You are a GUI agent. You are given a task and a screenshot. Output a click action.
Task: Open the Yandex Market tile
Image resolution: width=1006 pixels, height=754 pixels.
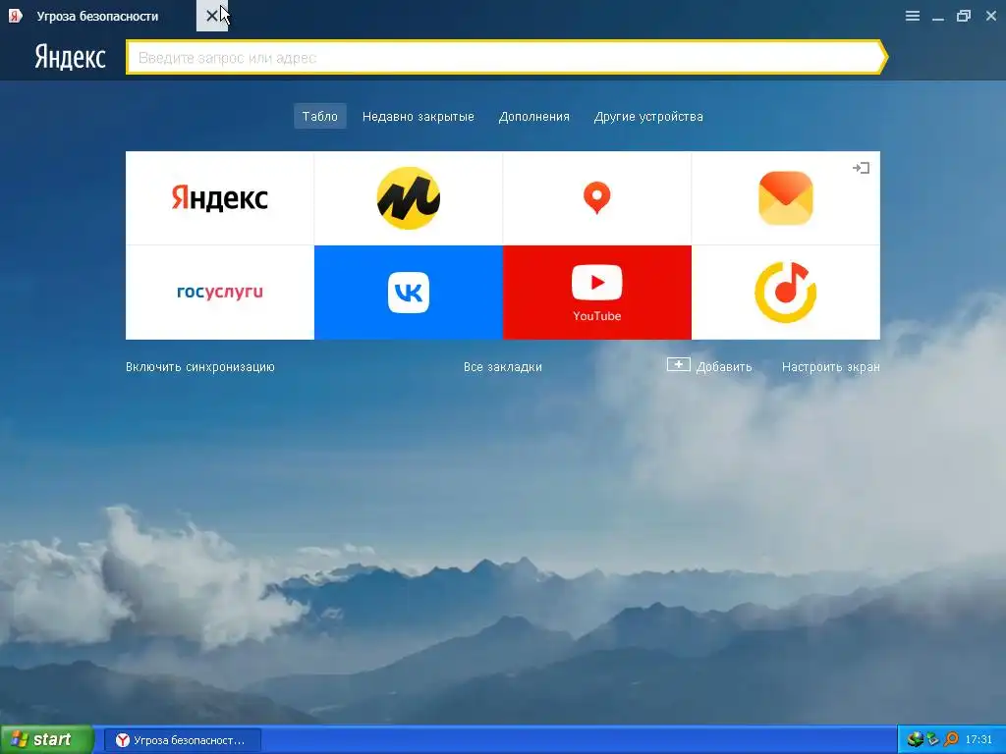[408, 198]
